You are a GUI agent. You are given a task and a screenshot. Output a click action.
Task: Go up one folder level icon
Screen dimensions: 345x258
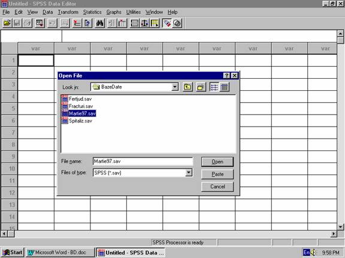point(187,87)
